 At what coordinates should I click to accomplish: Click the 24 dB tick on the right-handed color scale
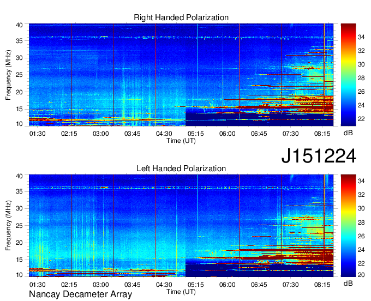pyautogui.click(x=361, y=105)
